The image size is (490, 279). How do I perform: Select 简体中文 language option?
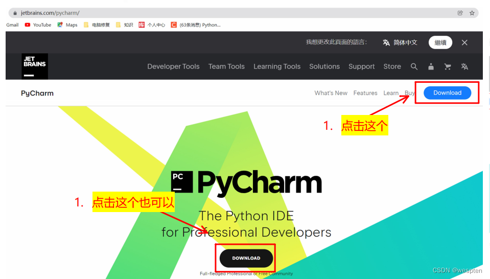coord(400,42)
